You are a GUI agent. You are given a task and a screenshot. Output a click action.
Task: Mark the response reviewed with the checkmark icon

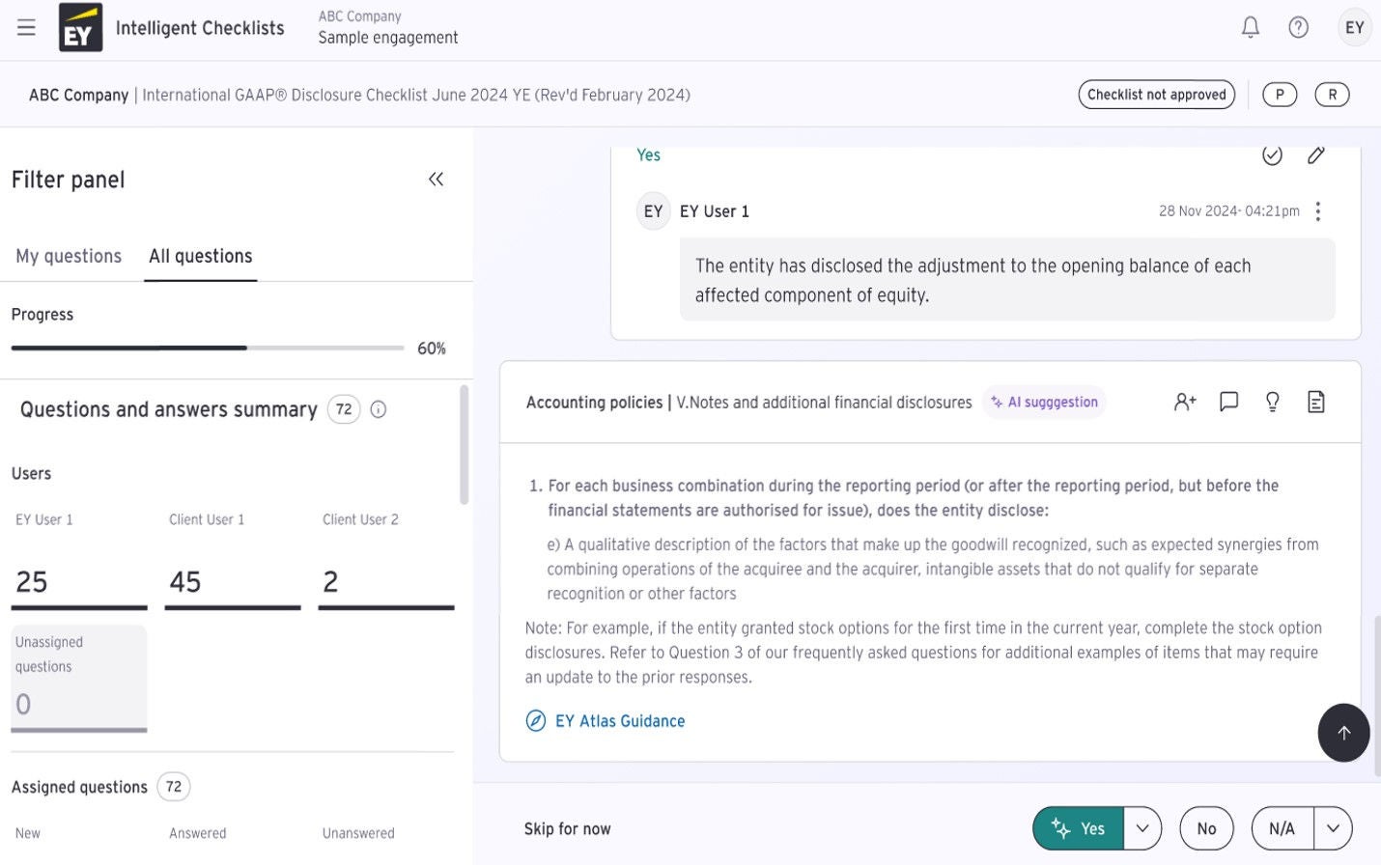pyautogui.click(x=1272, y=154)
